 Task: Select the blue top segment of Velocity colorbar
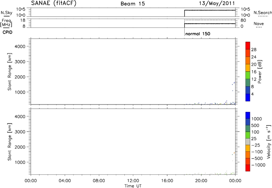(248, 115)
